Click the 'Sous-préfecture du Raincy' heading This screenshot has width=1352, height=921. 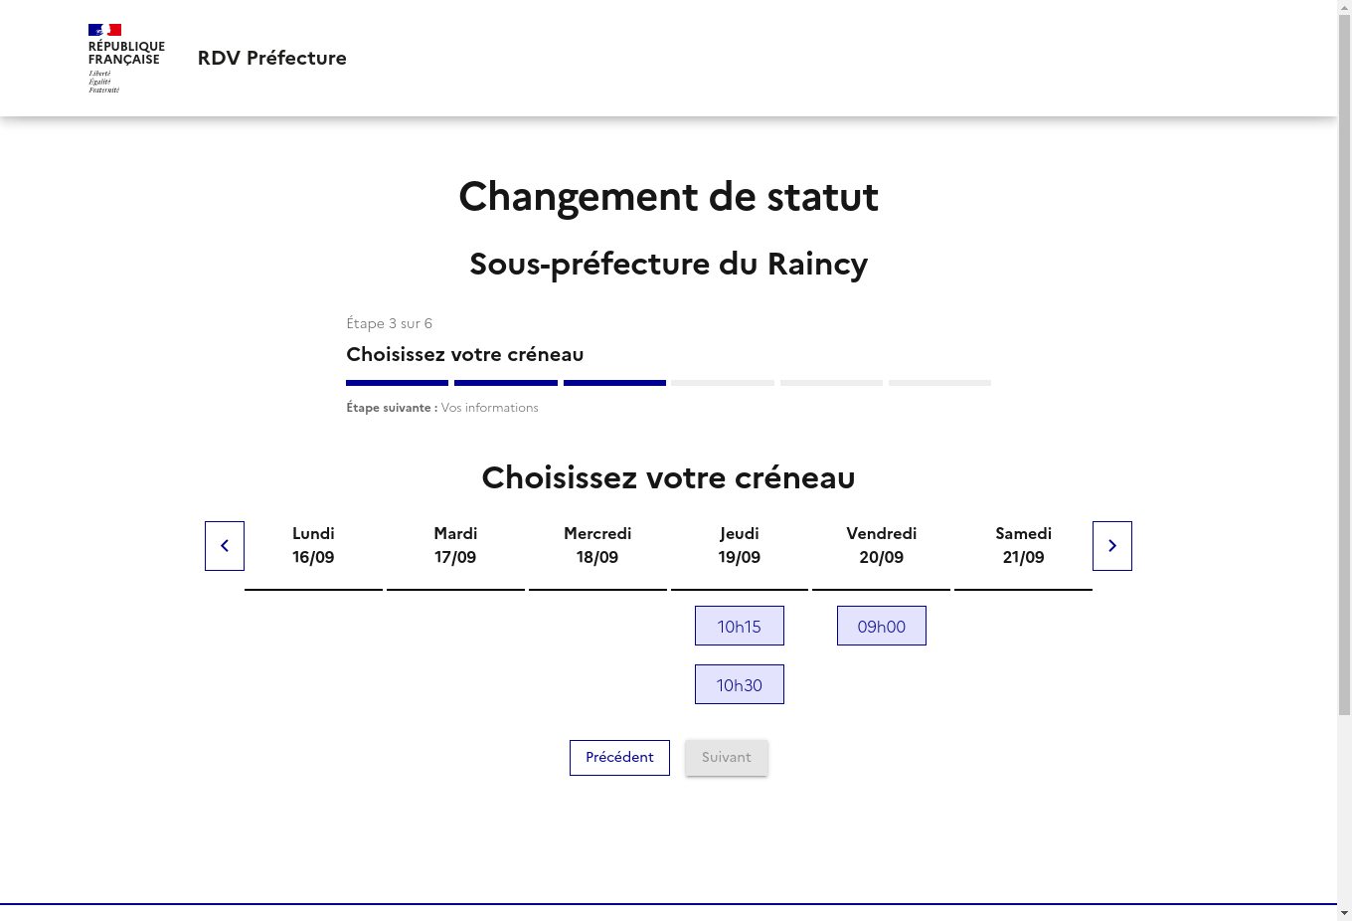(x=668, y=264)
